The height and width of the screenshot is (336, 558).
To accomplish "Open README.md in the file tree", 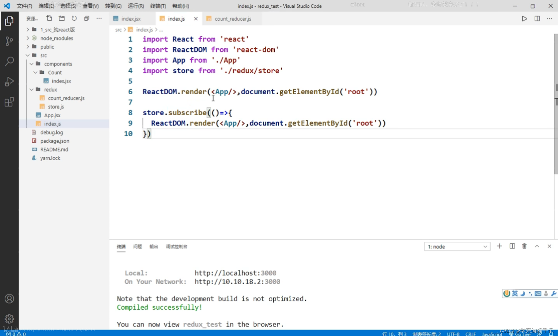I will pos(64,150).
